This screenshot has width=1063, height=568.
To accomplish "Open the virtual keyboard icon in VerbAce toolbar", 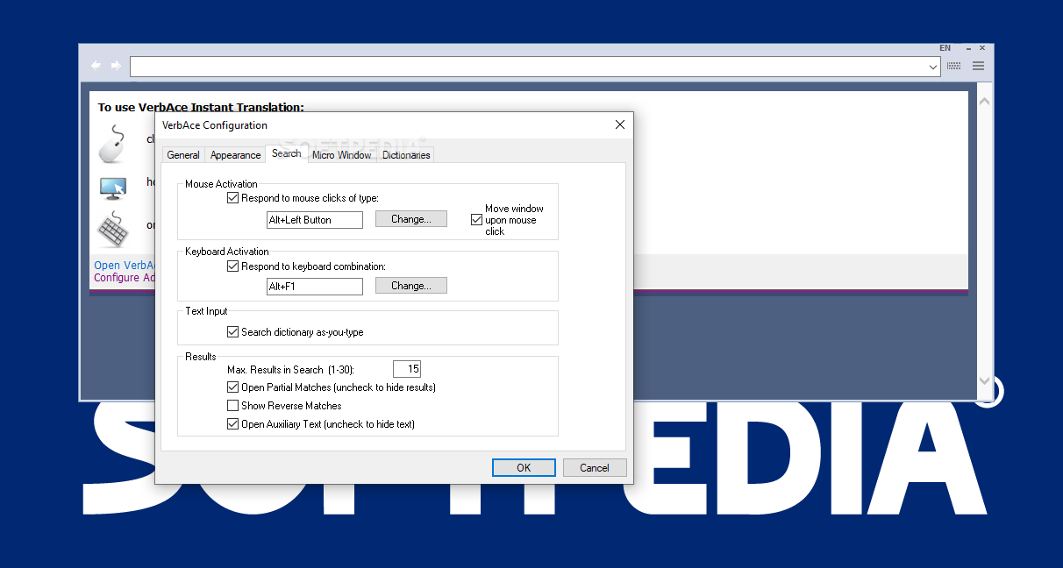I will point(954,66).
